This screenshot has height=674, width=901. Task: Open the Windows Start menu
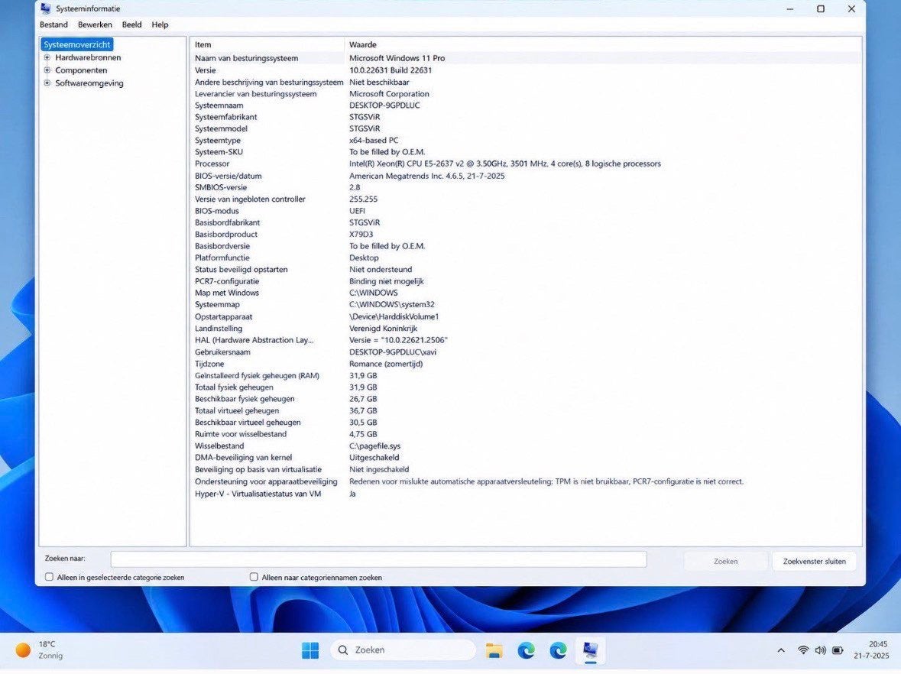point(310,650)
